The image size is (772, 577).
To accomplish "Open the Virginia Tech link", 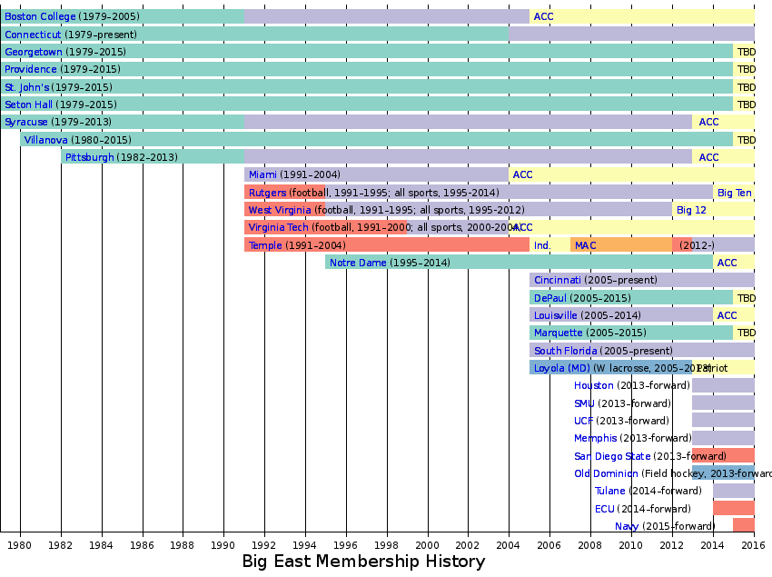I will (278, 227).
